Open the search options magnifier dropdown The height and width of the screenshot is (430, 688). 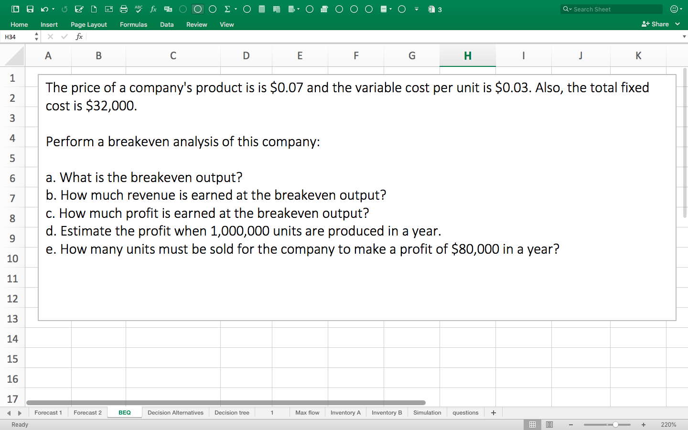click(567, 9)
